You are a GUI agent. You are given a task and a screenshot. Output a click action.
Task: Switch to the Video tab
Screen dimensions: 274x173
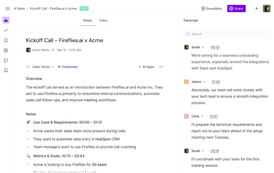coord(103,20)
